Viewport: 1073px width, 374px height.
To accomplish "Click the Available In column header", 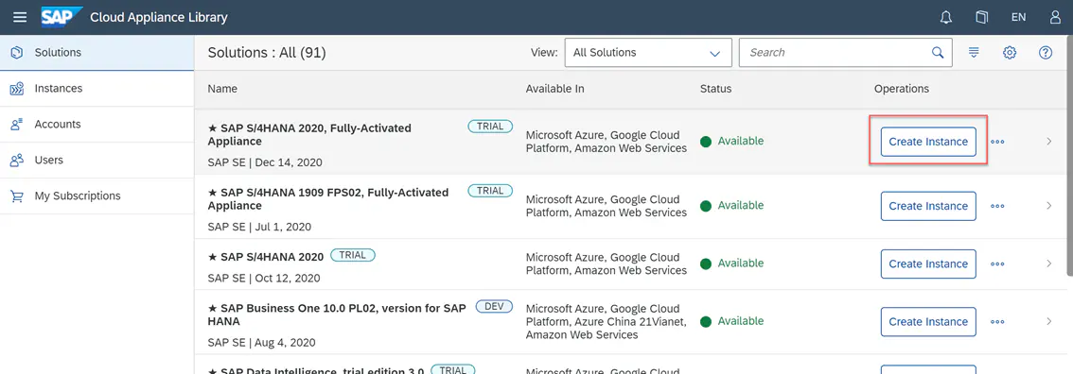I will (x=555, y=89).
